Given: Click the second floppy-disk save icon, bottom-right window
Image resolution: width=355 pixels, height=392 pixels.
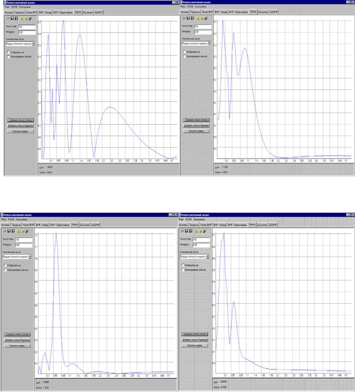Looking at the screenshot, I should (x=191, y=231).
